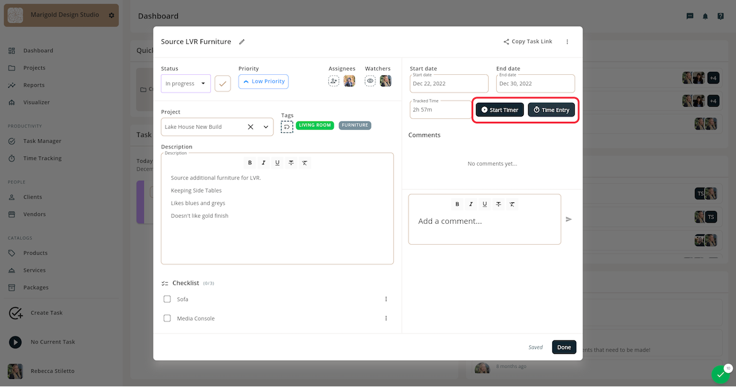Toggle strikethrough in the description toolbar
This screenshot has height=387, width=736.
[291, 163]
